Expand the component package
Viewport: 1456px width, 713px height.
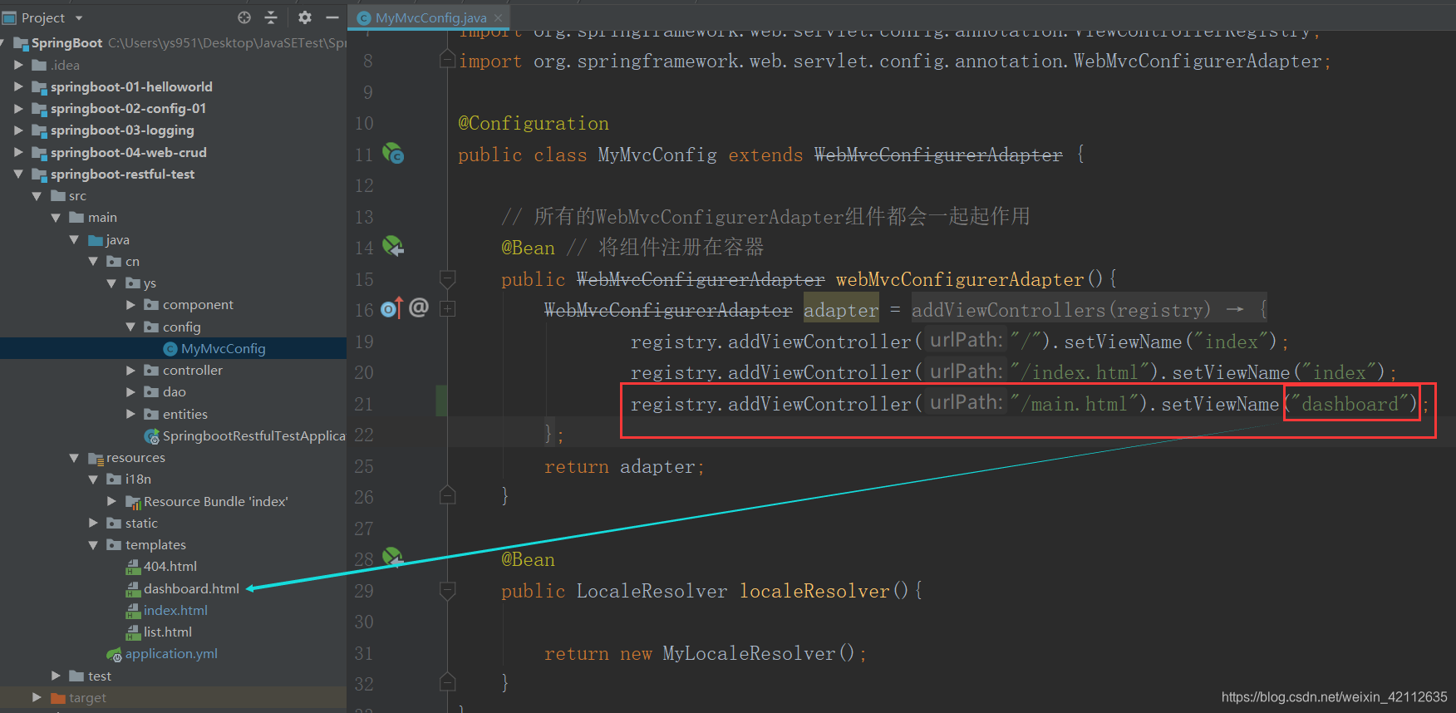[130, 305]
